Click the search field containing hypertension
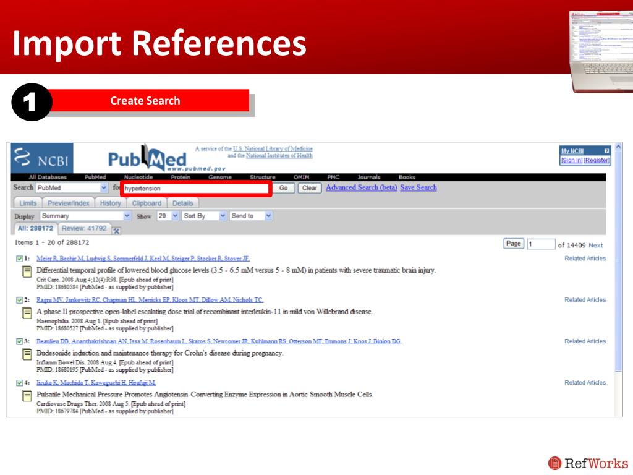633x475 pixels. coord(196,188)
